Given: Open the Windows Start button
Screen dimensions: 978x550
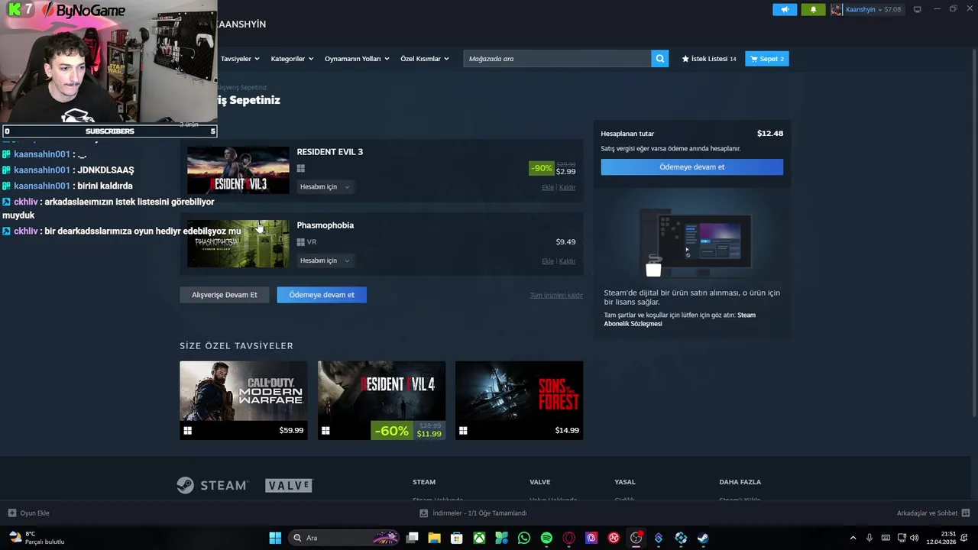Looking at the screenshot, I should click(275, 538).
